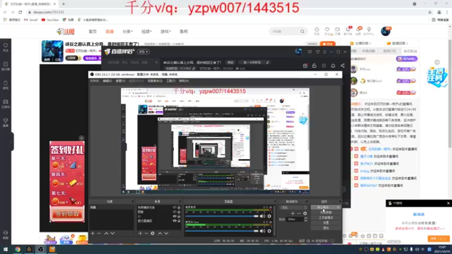Click the search magnifier icon on Douyu
The width and height of the screenshot is (452, 254).
[x=302, y=32]
